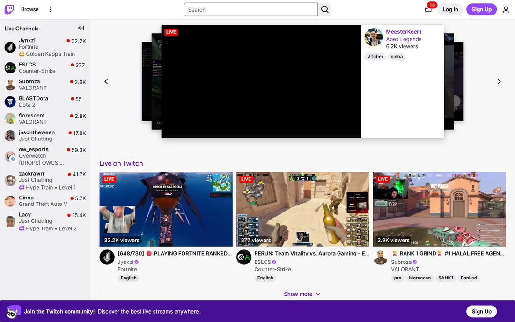This screenshot has height=322, width=515.
Task: Open the featured live video player
Action: (x=261, y=81)
